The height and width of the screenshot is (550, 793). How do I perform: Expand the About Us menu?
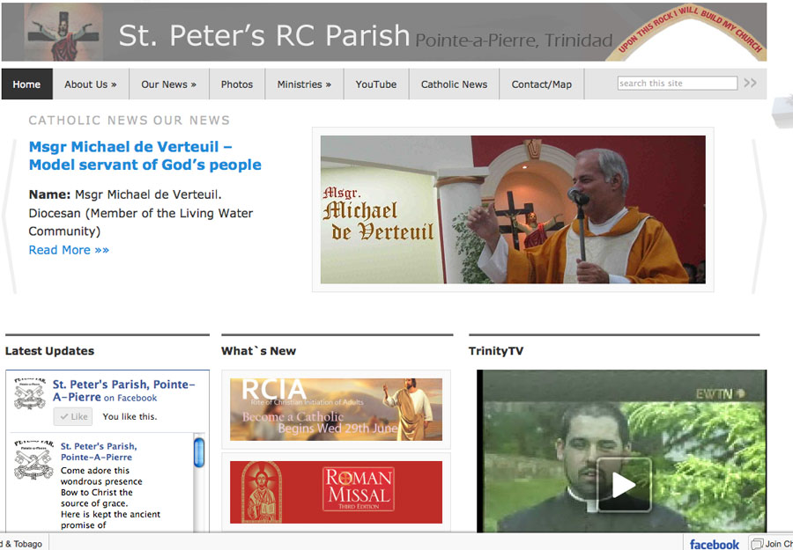click(91, 84)
